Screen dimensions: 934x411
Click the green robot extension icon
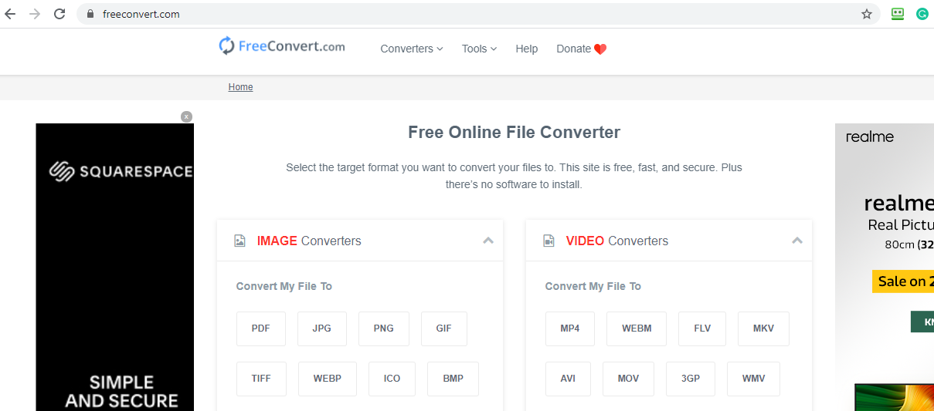point(897,14)
